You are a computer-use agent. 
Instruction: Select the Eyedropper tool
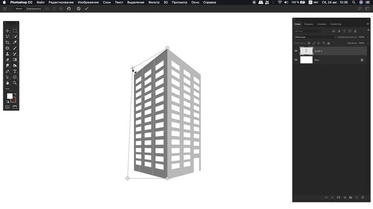[15, 42]
